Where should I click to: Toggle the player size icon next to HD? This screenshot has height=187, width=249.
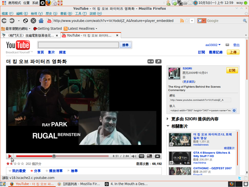click(149, 156)
